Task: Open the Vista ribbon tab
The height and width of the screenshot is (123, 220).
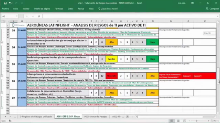Action: pyautogui.click(x=91, y=9)
